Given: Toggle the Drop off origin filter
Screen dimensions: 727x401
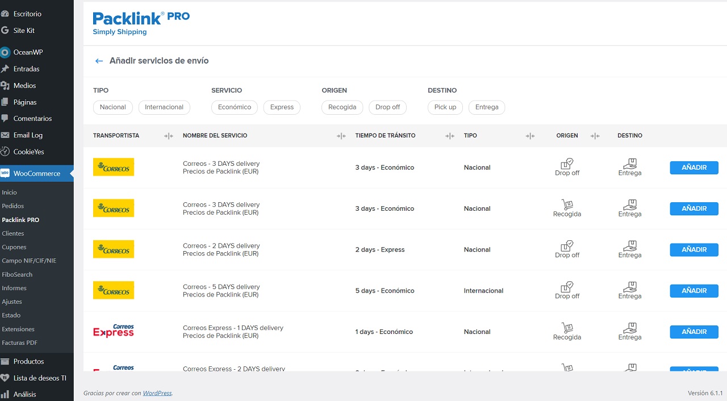Looking at the screenshot, I should (387, 107).
